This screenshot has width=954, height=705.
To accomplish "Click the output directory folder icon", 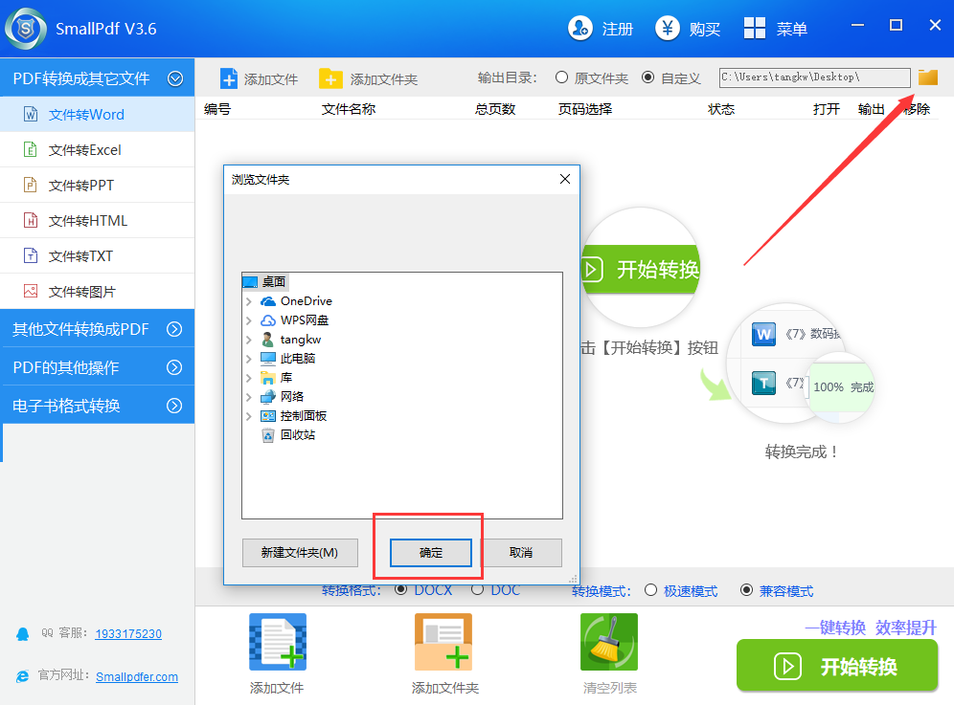I will tap(927, 77).
